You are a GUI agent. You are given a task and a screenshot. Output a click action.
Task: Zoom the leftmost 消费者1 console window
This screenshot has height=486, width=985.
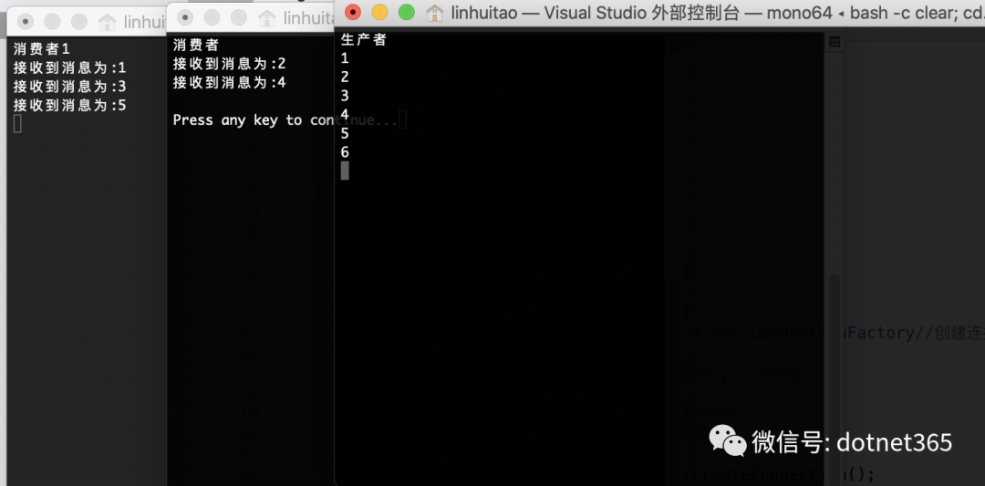tap(79, 22)
